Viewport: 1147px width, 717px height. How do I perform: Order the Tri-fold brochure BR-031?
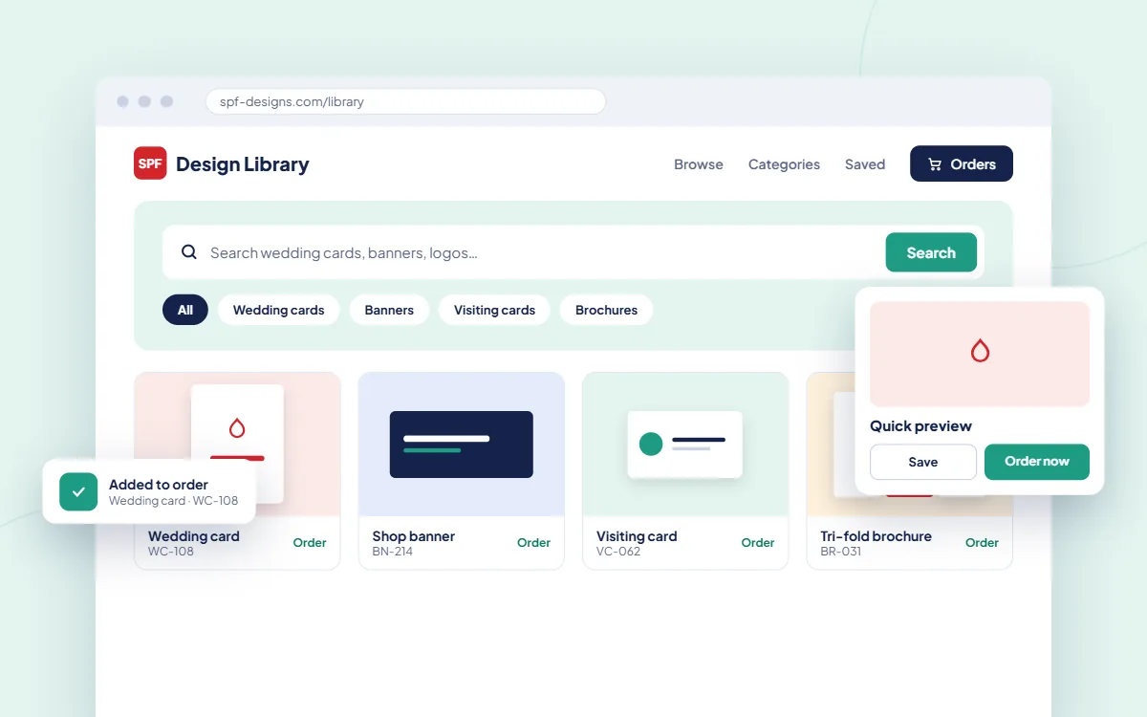click(x=982, y=542)
